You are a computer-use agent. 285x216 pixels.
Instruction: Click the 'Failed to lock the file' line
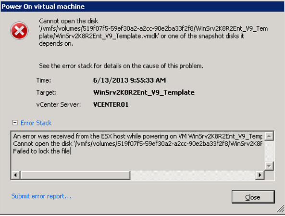[x=41, y=151]
